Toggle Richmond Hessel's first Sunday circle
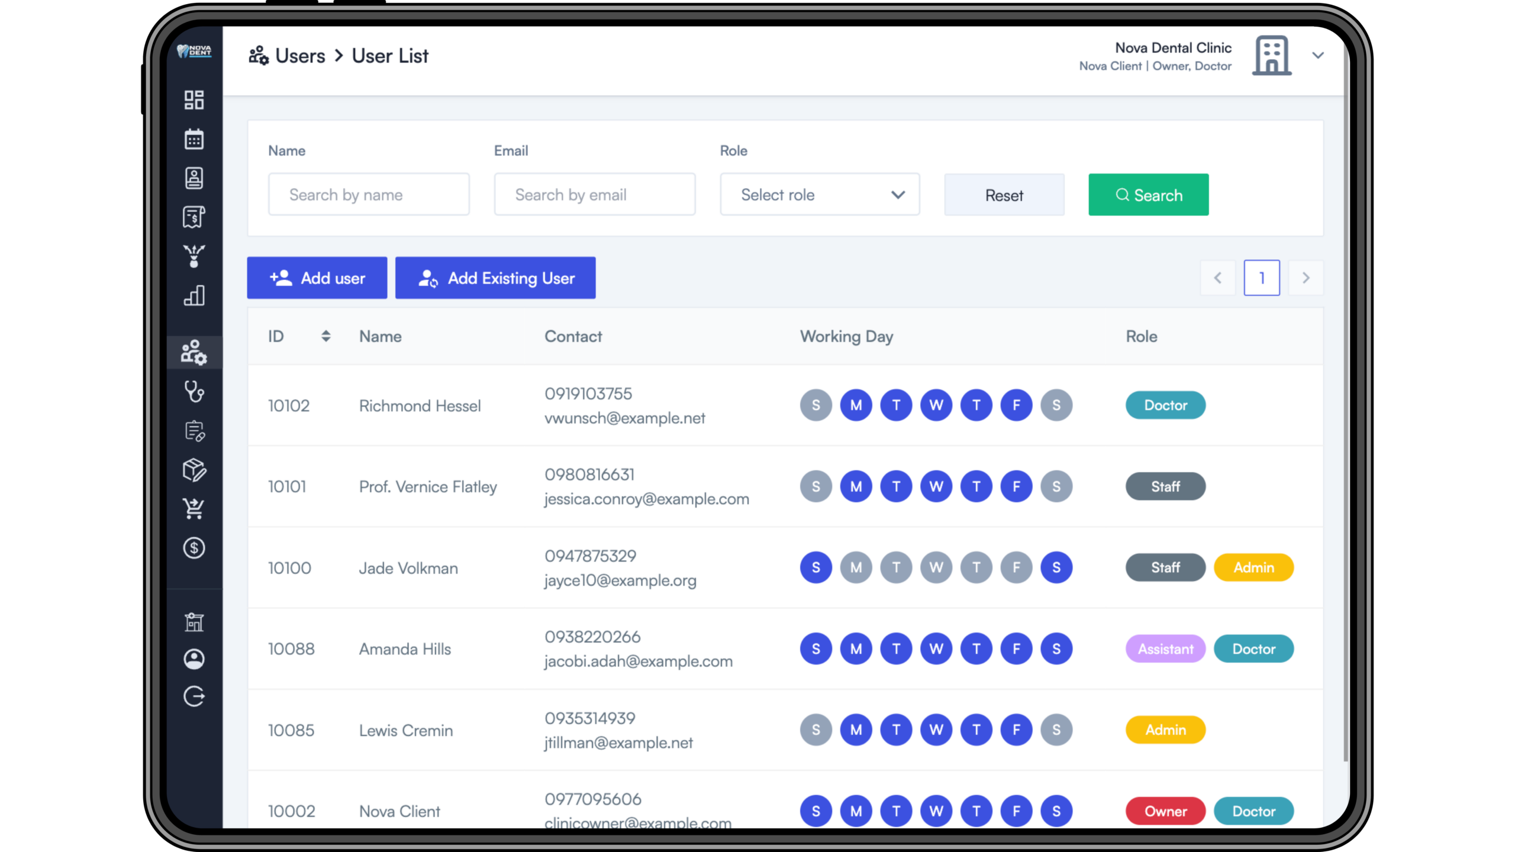This screenshot has height=852, width=1515. [815, 405]
